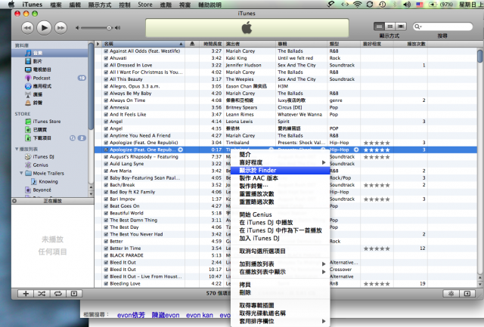This screenshot has height=327, width=484.
Task: Choose Create AAC Version menu item
Action: (x=281, y=178)
